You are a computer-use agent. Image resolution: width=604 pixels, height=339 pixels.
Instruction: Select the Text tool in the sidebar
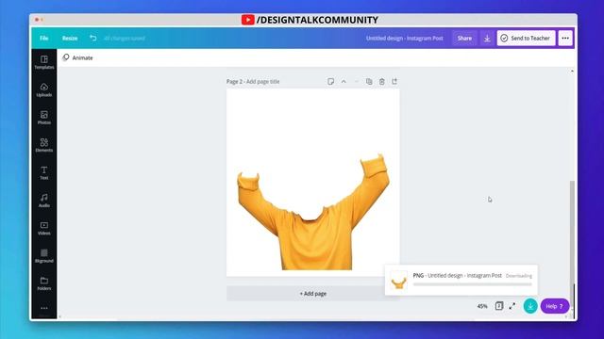(x=44, y=173)
